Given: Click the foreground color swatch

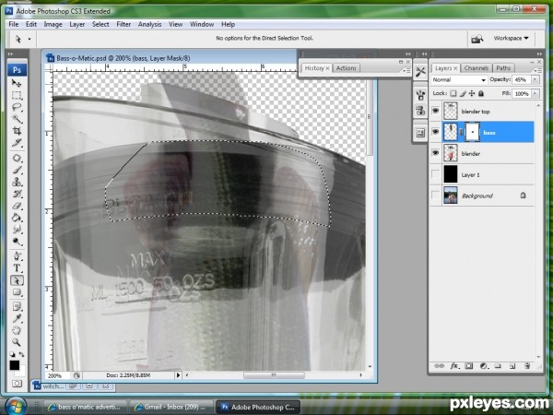Looking at the screenshot, I should pos(15,365).
